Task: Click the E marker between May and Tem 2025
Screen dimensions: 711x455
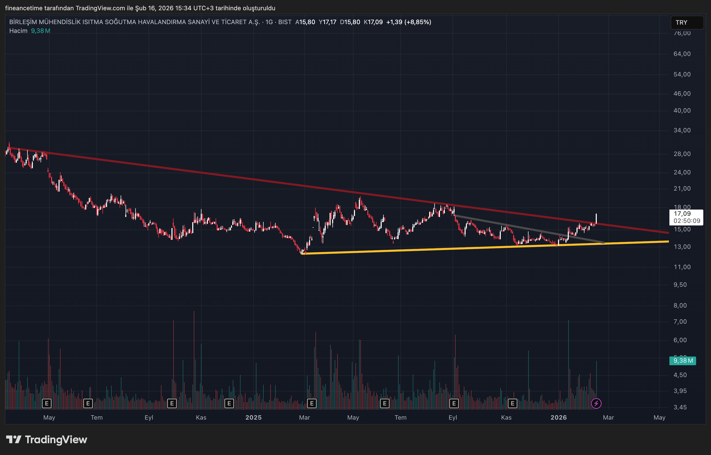Action: [x=385, y=403]
